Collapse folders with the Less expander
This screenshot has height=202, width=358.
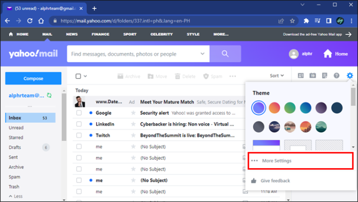(x=16, y=196)
